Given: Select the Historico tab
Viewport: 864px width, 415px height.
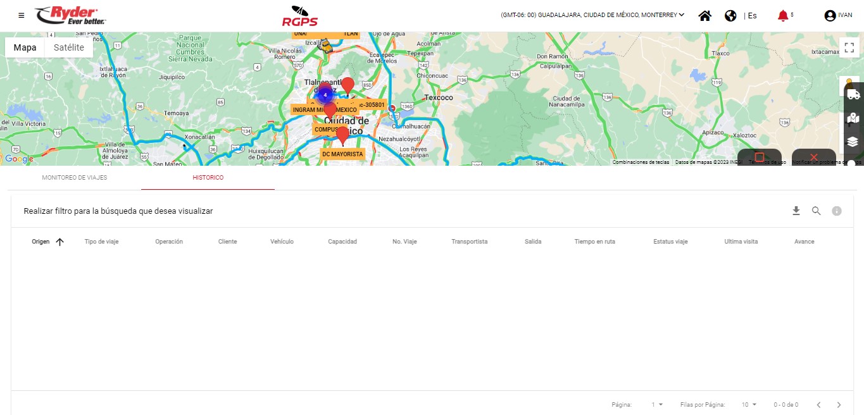Looking at the screenshot, I should click(208, 178).
